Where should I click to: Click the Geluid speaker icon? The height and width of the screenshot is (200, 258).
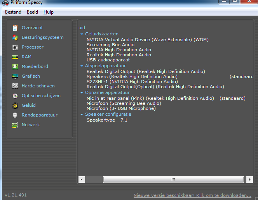15,105
